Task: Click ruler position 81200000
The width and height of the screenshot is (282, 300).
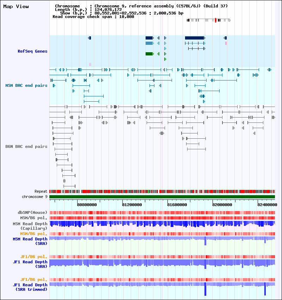Action: click(132, 205)
